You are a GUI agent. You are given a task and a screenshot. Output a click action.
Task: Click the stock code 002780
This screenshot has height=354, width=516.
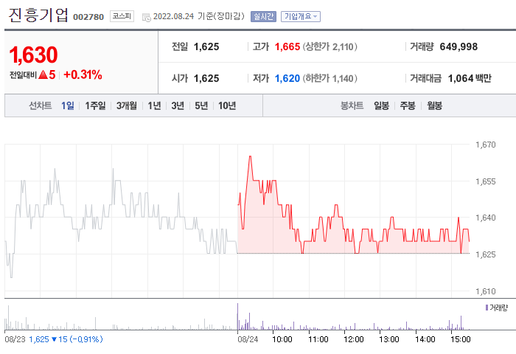coord(88,17)
